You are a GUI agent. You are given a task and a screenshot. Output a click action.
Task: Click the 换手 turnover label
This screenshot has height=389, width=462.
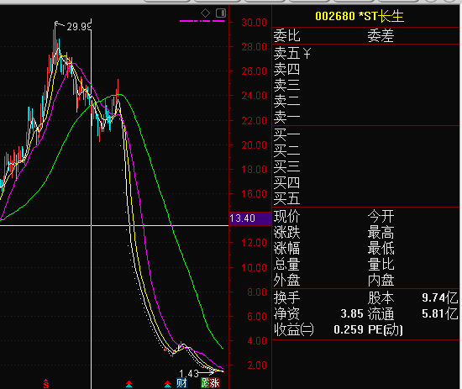(x=286, y=298)
